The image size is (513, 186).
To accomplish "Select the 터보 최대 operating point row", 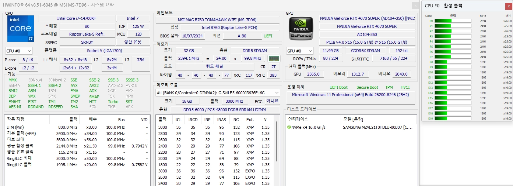I will tap(77, 140).
